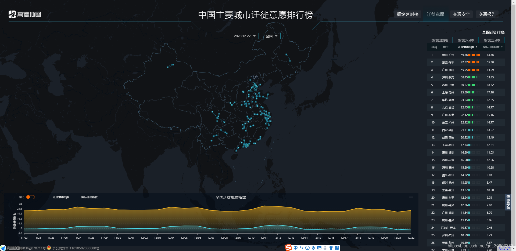Select ranking row 广州-东莞

pyautogui.click(x=466, y=115)
